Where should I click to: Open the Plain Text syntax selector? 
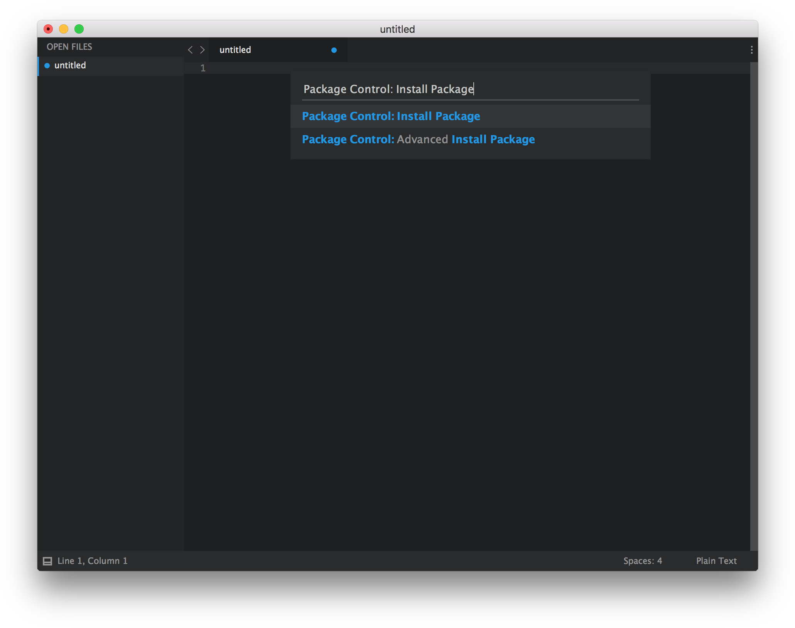point(716,561)
